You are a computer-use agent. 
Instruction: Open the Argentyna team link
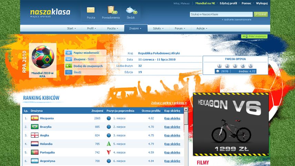coord(48,161)
